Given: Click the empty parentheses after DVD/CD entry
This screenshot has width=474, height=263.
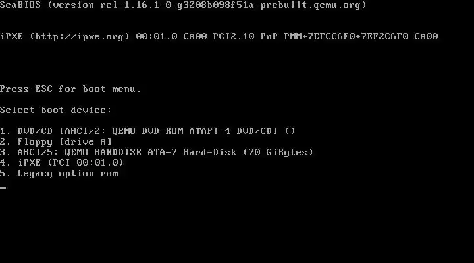Looking at the screenshot, I should pos(290,131).
